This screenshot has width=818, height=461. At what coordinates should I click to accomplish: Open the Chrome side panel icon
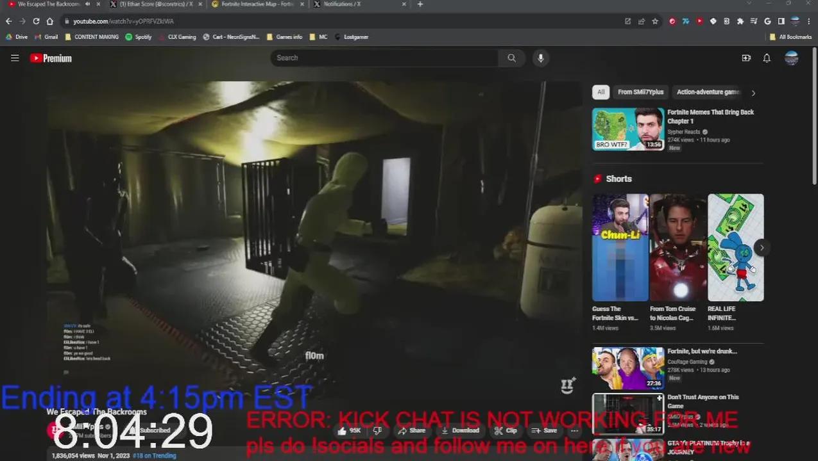tap(781, 21)
